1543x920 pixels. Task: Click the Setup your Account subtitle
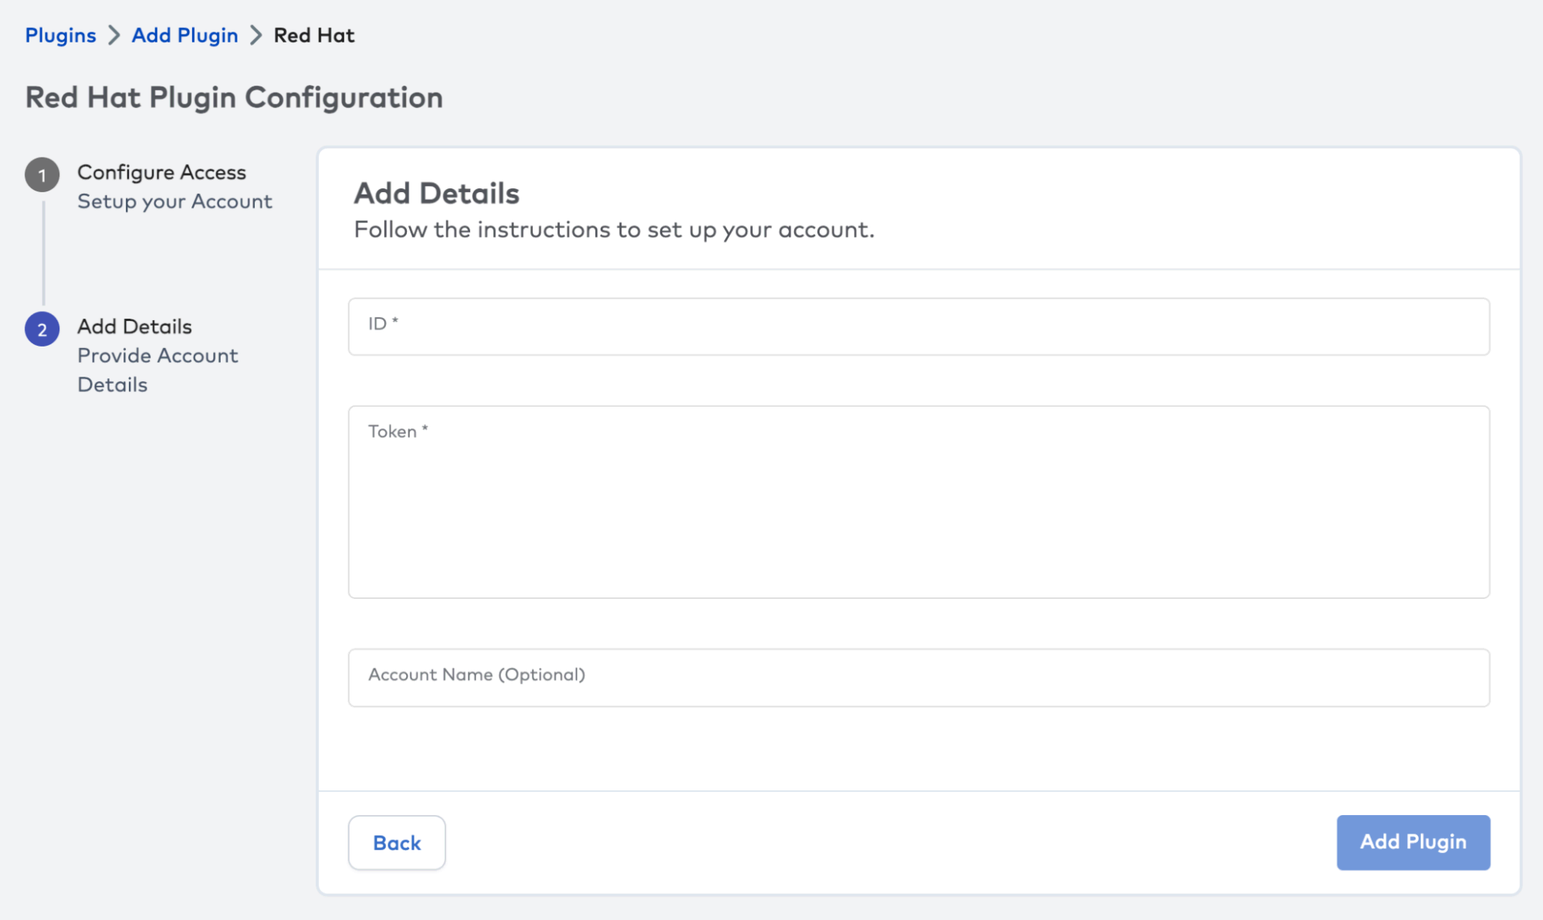click(174, 201)
